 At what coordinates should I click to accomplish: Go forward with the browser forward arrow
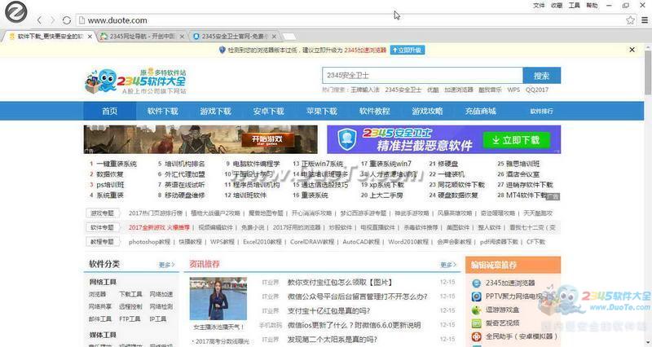click(x=52, y=20)
